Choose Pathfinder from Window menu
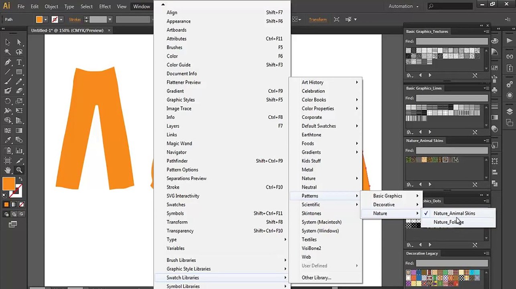Viewport: 516px width, 289px height. coord(222,161)
